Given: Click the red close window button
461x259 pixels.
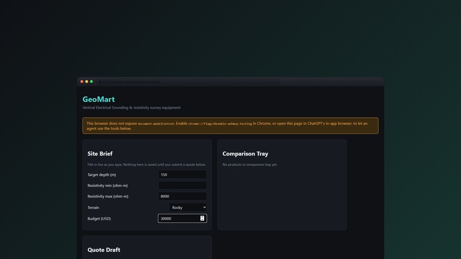Looking at the screenshot, I should [x=82, y=81].
